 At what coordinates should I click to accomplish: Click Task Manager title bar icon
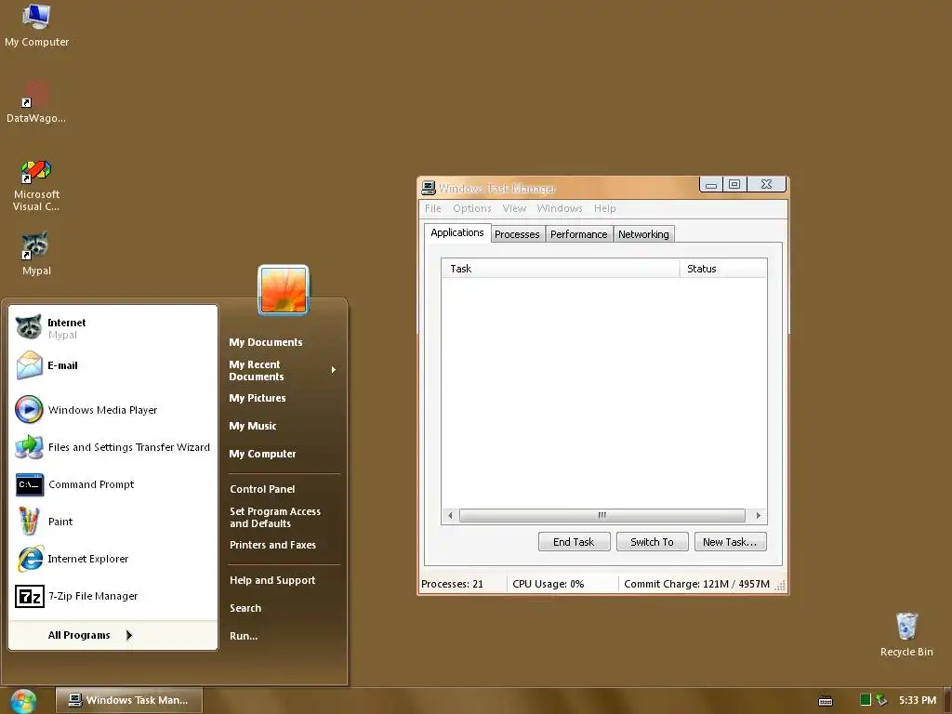[429, 188]
